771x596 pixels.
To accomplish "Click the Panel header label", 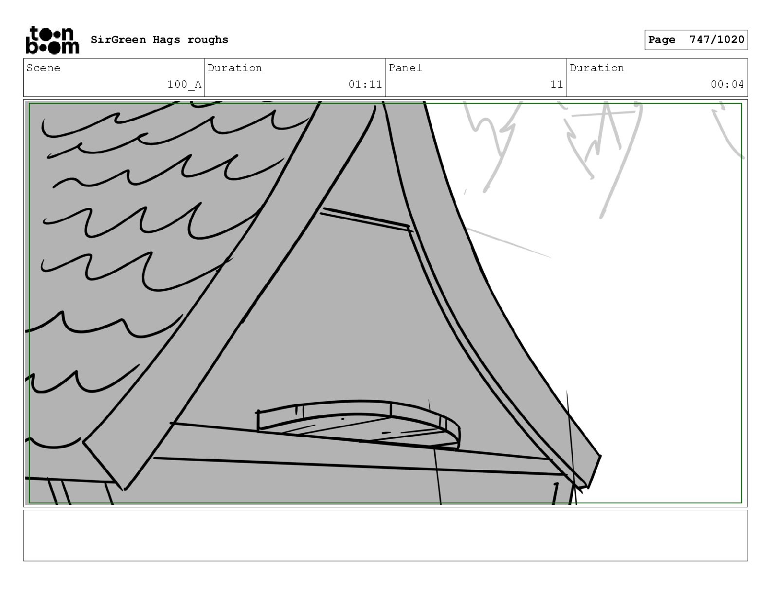I will tap(405, 68).
